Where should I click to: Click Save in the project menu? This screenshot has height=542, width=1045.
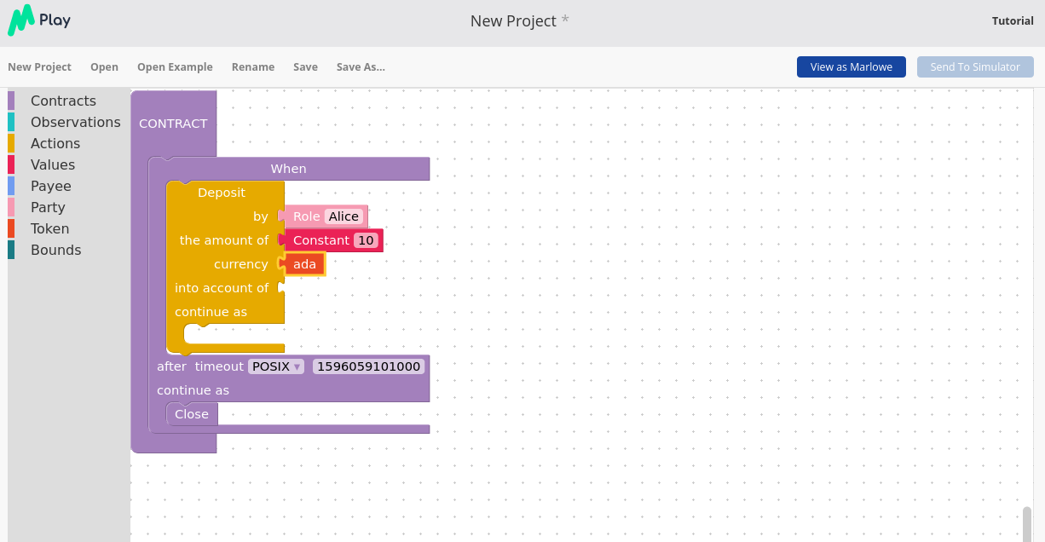305,66
